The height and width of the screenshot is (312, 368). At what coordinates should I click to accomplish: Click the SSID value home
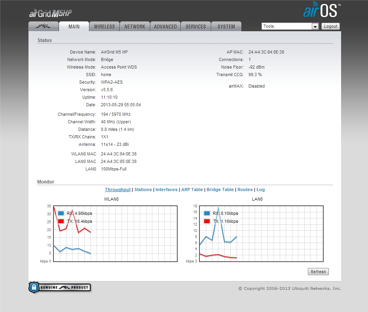[x=106, y=75]
